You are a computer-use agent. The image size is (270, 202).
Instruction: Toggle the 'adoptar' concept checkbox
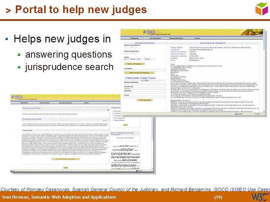point(140,77)
